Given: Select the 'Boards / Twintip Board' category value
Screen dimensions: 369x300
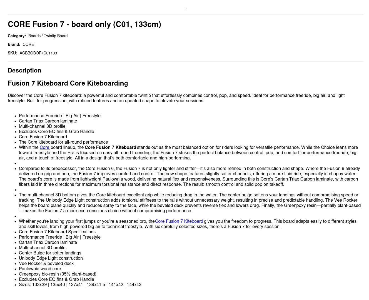Looking at the screenshot, I should pos(48,36).
